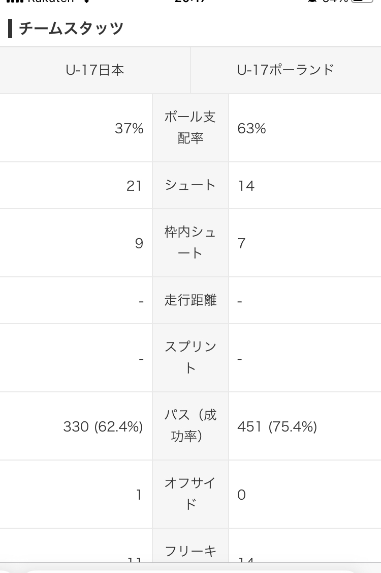This screenshot has height=573, width=381.
Task: Tap Japan's 9 shots on target
Action: tap(139, 243)
